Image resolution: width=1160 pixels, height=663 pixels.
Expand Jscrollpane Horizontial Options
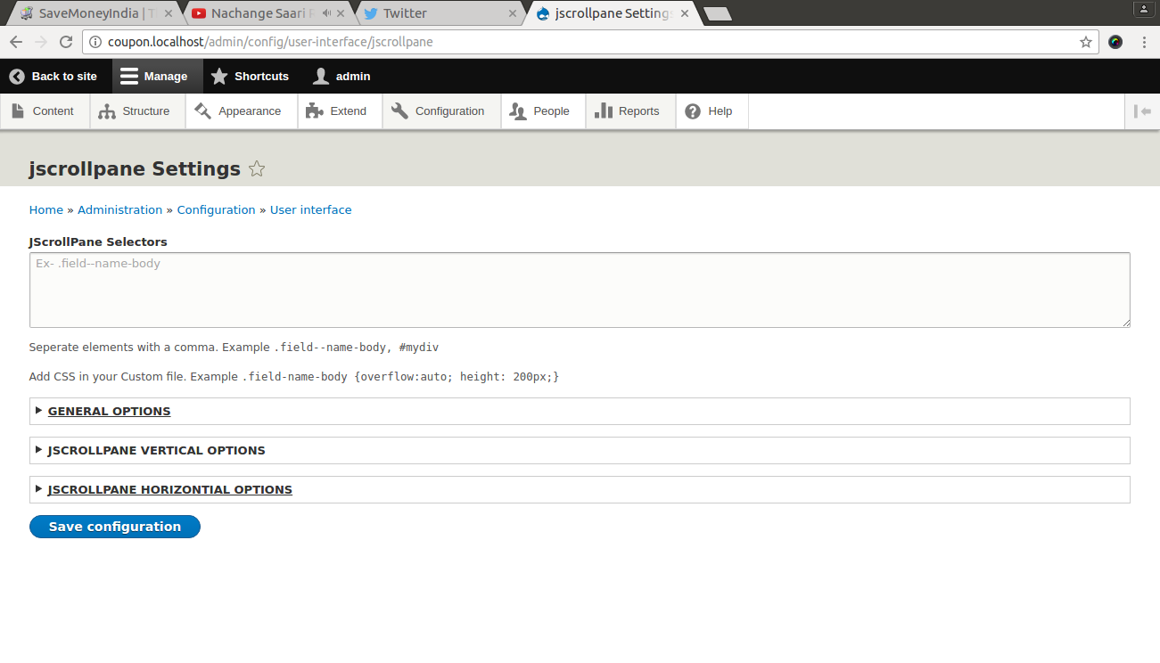click(169, 489)
